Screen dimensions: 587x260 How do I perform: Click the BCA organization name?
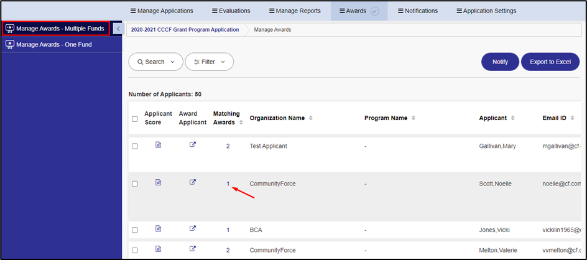click(256, 230)
